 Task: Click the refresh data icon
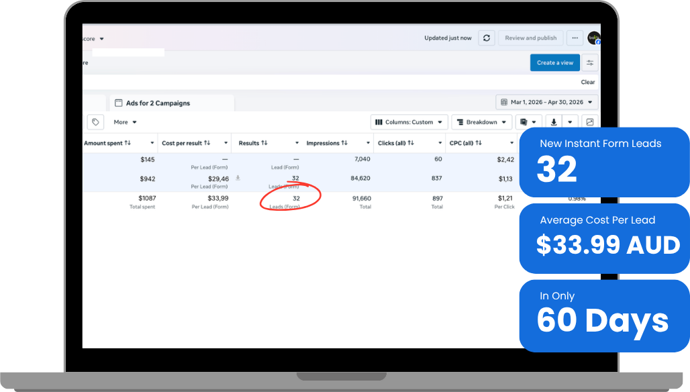point(486,38)
